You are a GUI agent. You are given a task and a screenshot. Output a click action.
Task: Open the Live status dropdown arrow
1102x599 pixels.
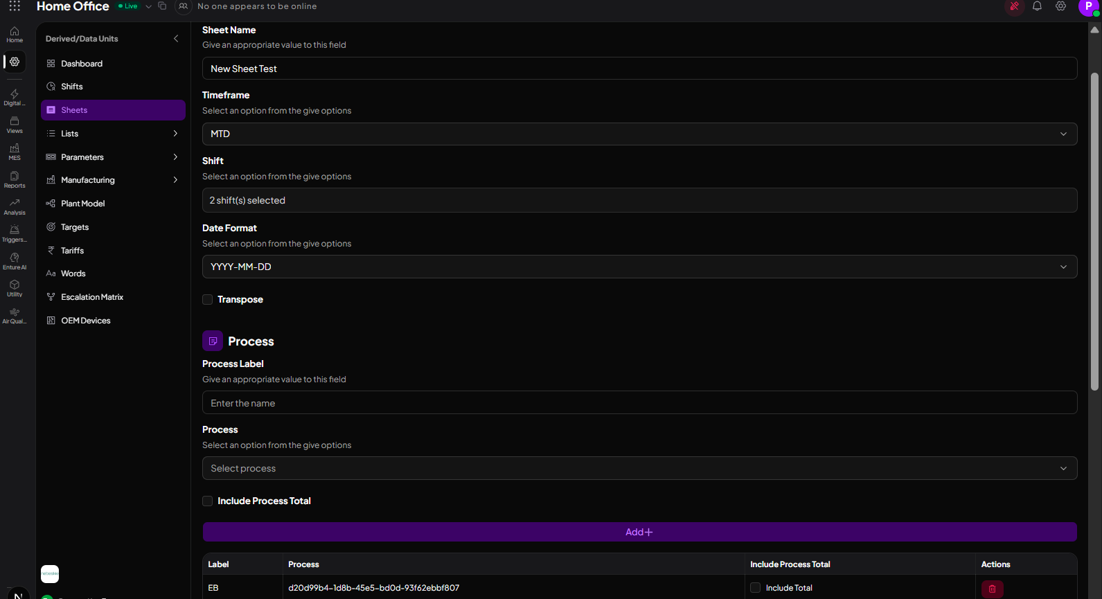click(148, 6)
